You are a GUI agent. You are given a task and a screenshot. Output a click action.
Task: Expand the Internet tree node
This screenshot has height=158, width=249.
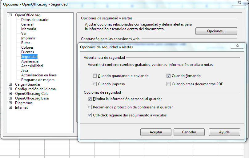(10, 107)
